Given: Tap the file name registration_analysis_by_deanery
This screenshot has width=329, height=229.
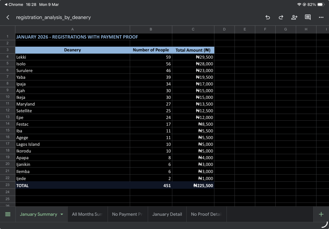Looking at the screenshot, I should pyautogui.click(x=53, y=17).
